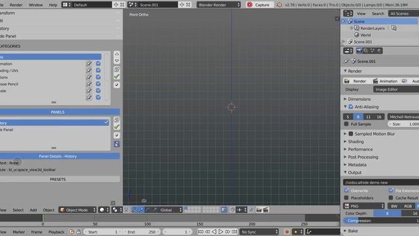
Task: Open the No Sync dropdown in timeline
Action: 259,231
